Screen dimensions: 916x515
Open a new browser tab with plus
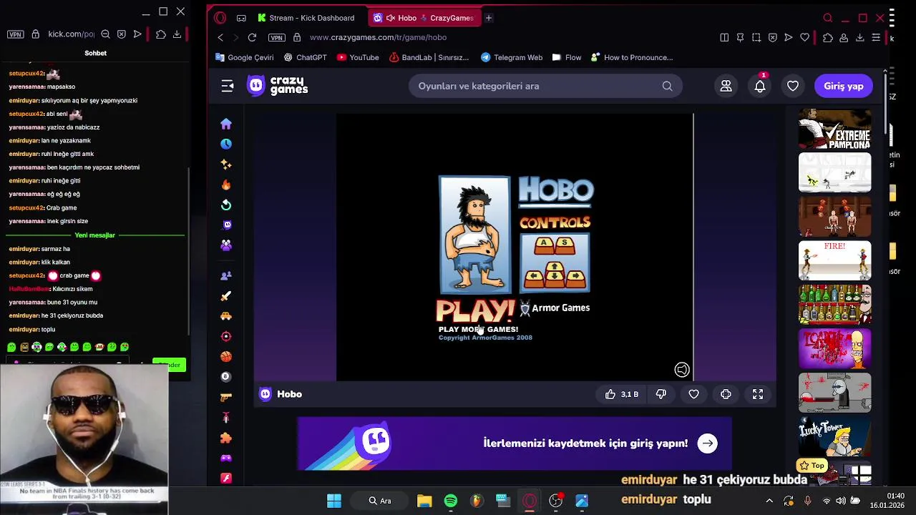(x=488, y=18)
